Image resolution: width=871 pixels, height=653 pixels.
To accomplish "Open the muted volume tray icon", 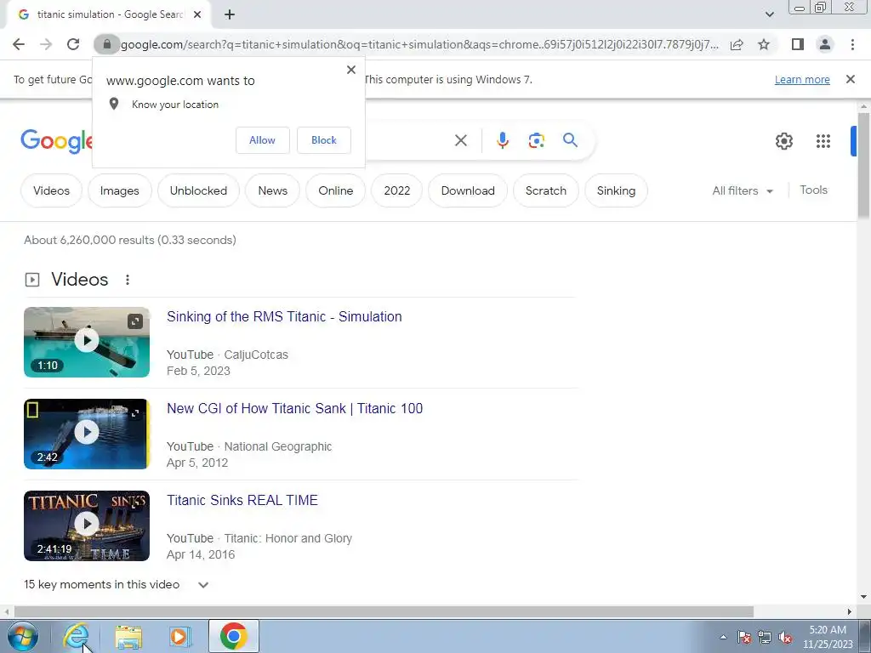I will [785, 637].
